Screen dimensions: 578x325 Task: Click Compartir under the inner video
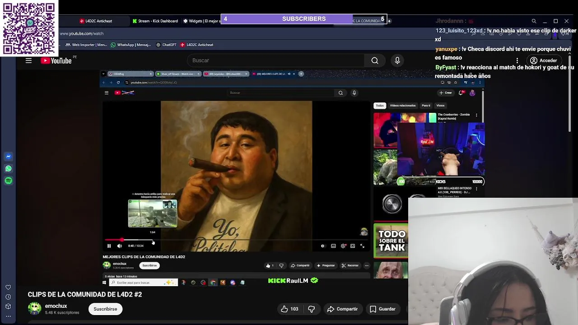(x=300, y=265)
